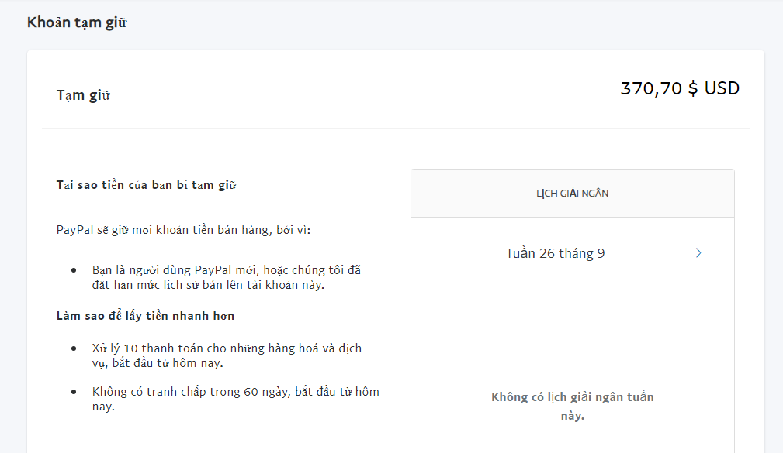Click 'Xử lý 10 thanh toán' bullet text
Viewport: 783px width, 453px height.
coord(227,355)
